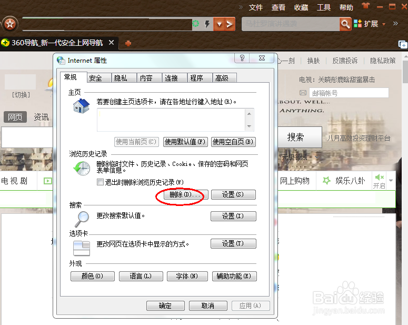The height and width of the screenshot is (325, 408).
Task: Open the address bar dropdown arrow
Action: [219, 24]
